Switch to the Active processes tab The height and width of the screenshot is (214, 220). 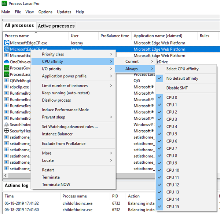pos(56,26)
